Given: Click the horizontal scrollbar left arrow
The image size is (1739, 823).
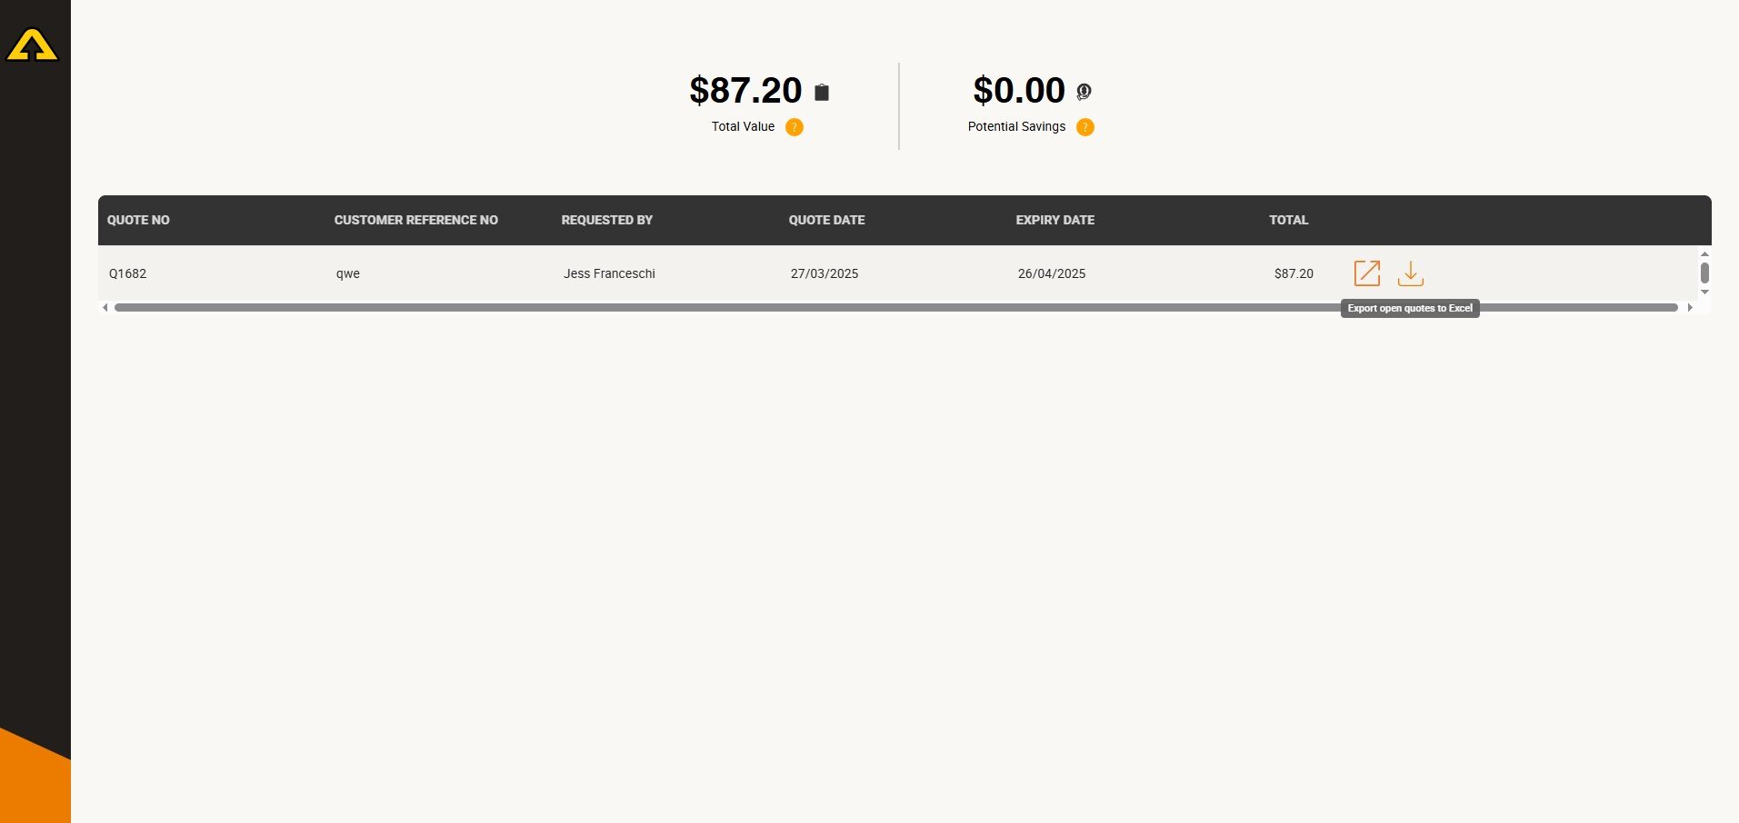Looking at the screenshot, I should [x=105, y=308].
